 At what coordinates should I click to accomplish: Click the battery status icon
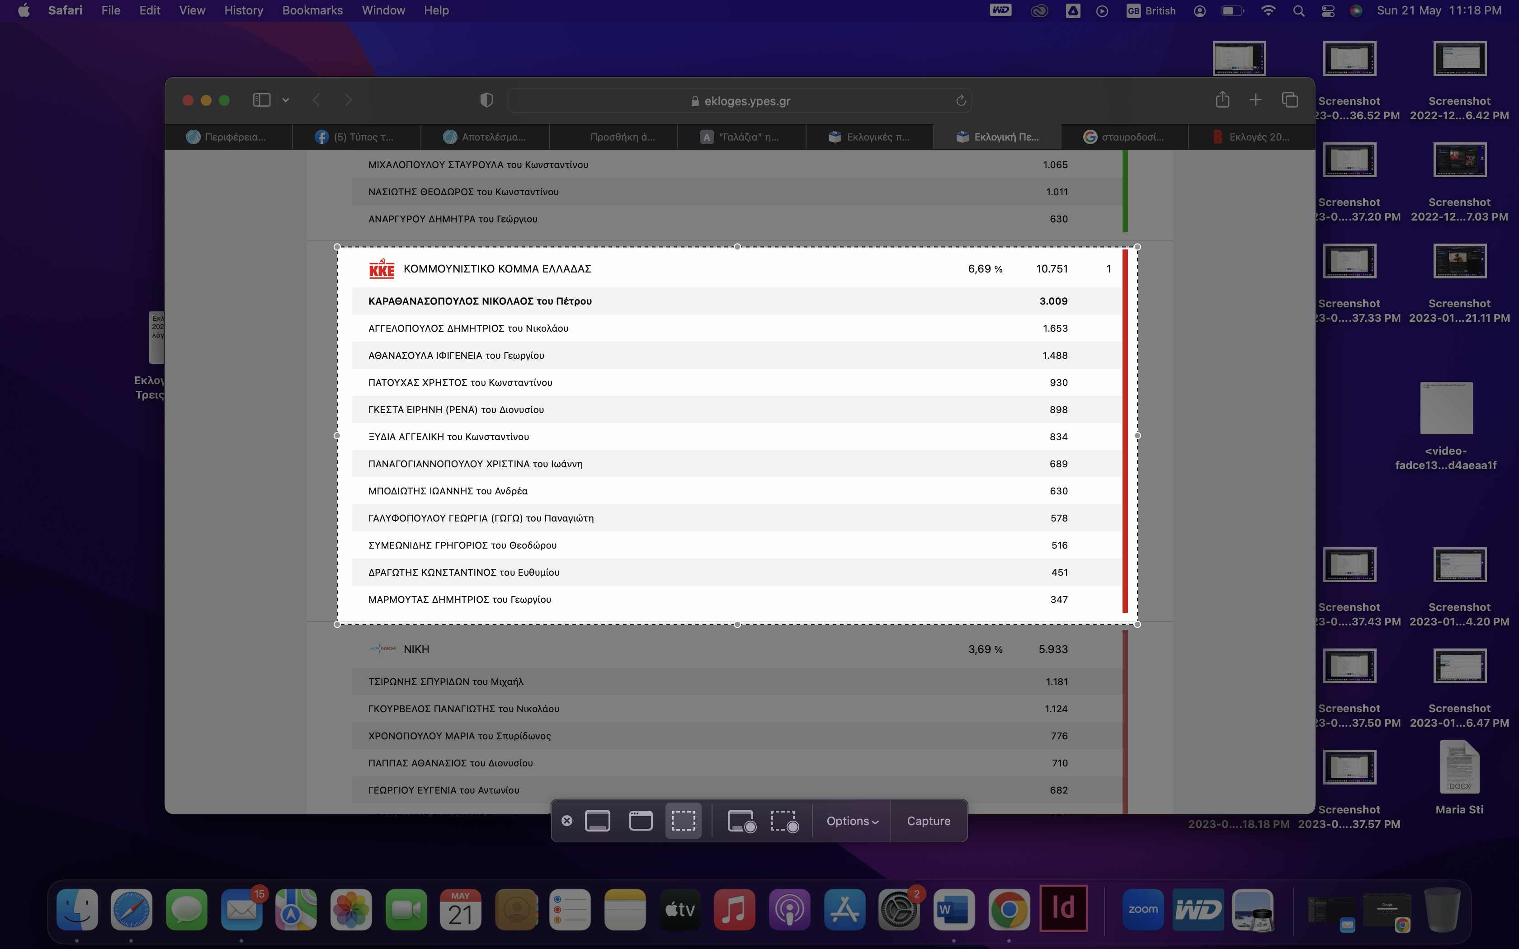click(x=1232, y=11)
